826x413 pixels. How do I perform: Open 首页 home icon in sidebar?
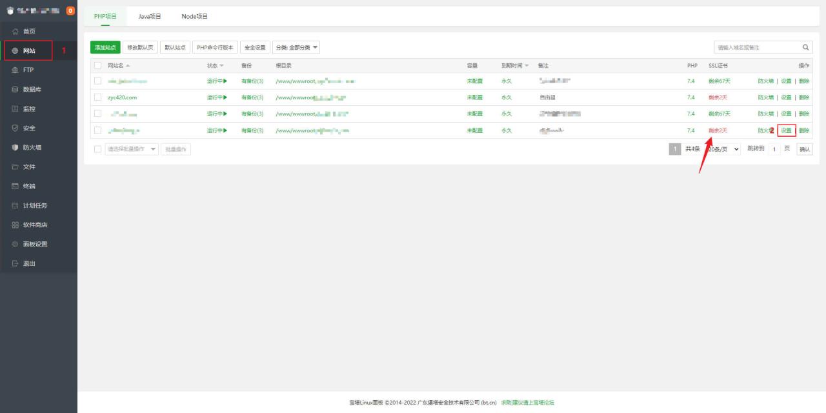(x=15, y=32)
